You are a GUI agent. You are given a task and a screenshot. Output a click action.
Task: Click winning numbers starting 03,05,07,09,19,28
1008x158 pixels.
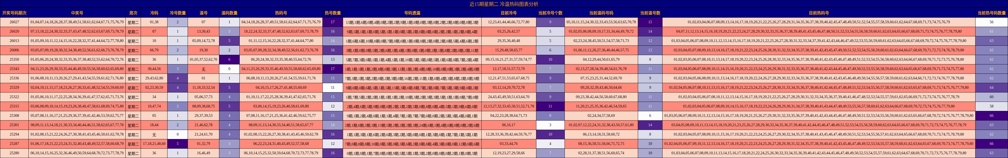click(x=77, y=50)
